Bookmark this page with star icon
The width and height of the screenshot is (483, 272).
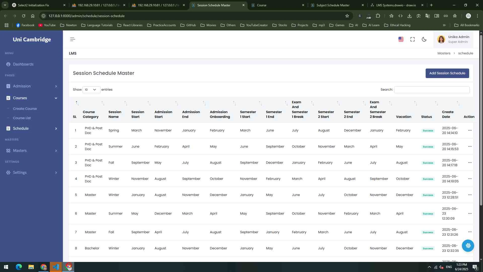pos(347,16)
